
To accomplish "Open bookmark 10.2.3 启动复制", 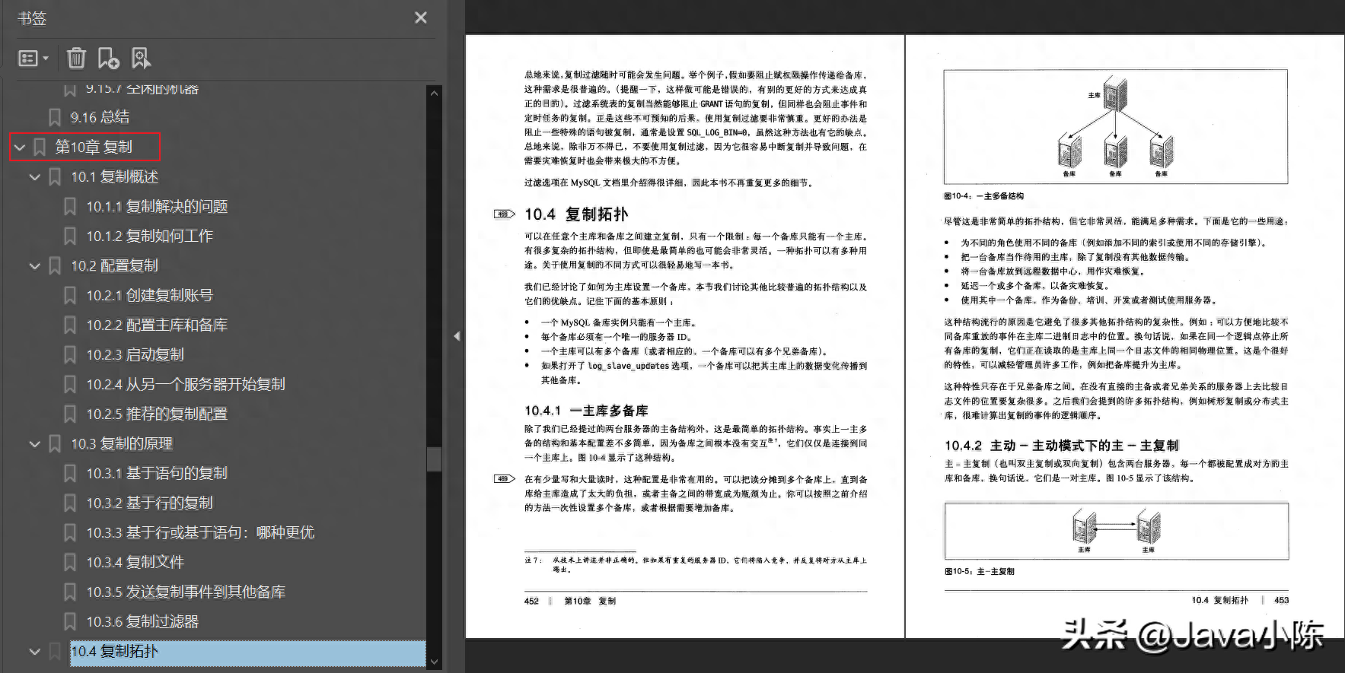I will tap(135, 354).
